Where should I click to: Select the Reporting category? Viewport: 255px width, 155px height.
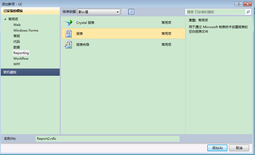pyautogui.click(x=21, y=53)
